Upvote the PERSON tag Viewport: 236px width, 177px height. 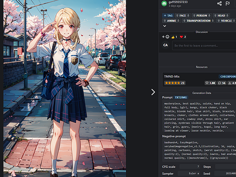click(194, 15)
